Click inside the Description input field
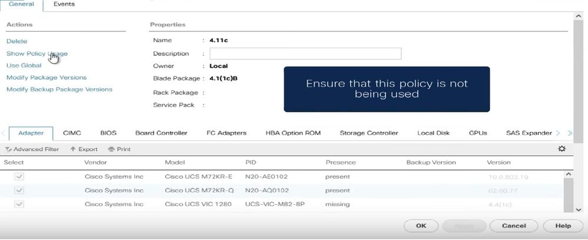Screen dimensions: 588x240 (x=305, y=54)
